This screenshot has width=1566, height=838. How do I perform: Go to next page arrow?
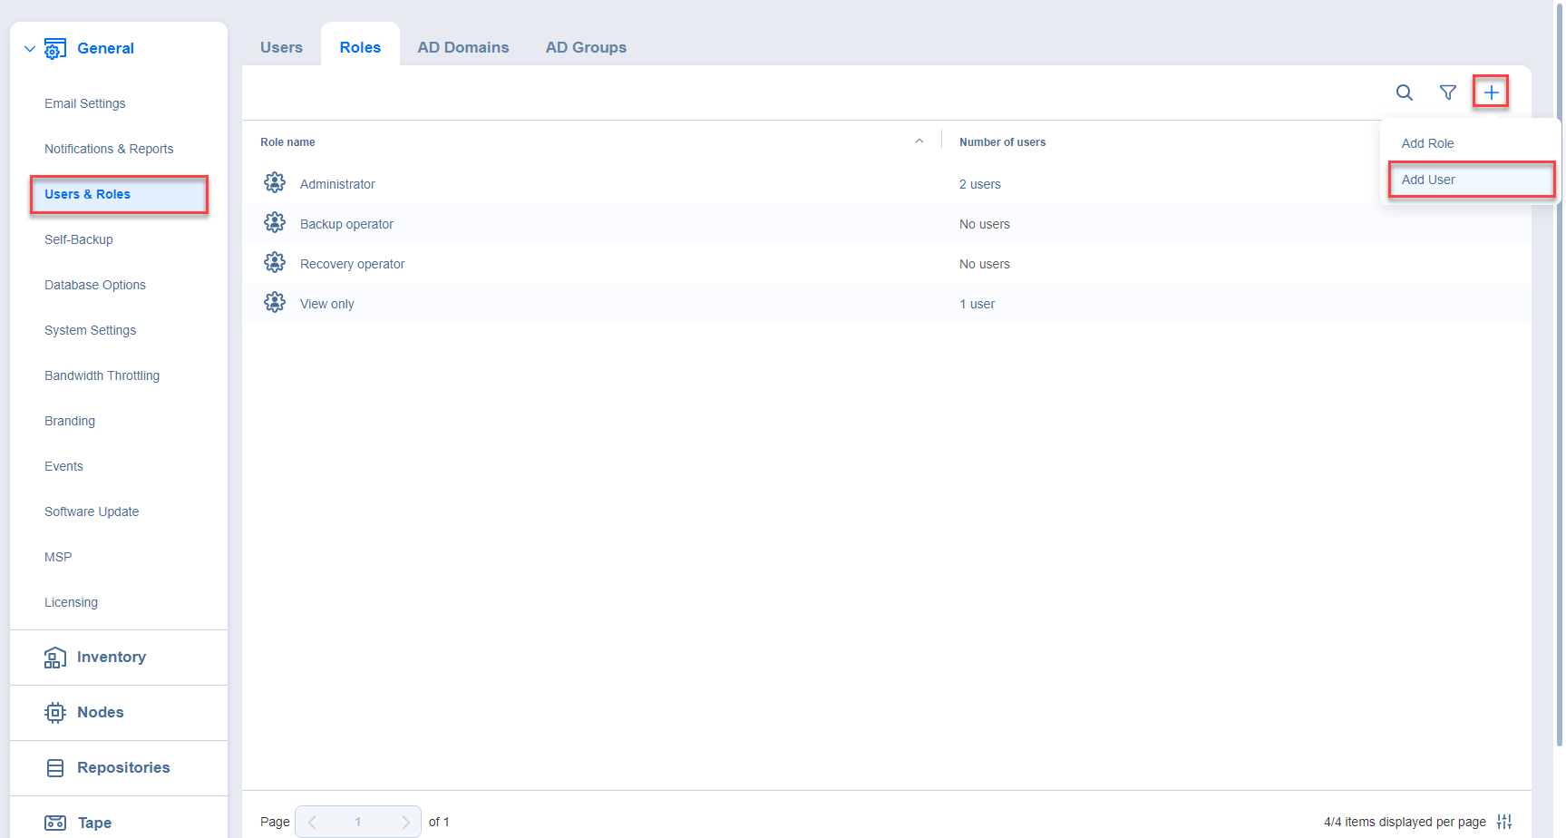[x=405, y=822]
